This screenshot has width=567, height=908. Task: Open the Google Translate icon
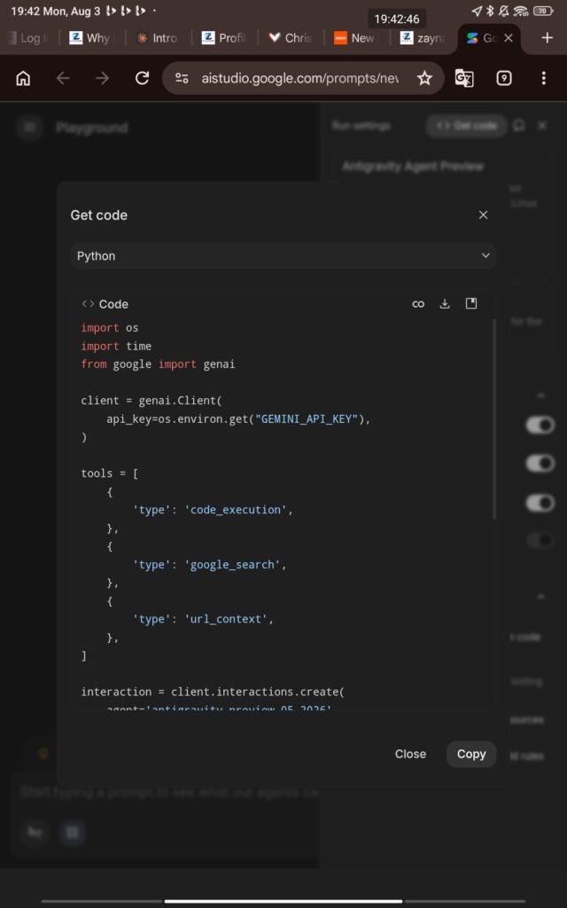(x=464, y=78)
